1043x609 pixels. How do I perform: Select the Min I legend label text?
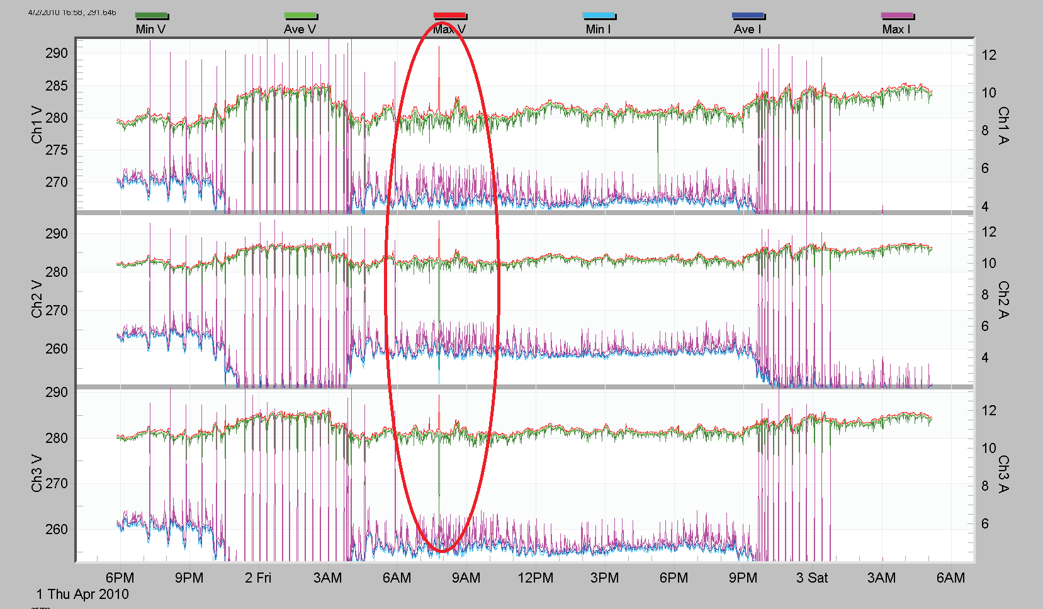point(599,28)
